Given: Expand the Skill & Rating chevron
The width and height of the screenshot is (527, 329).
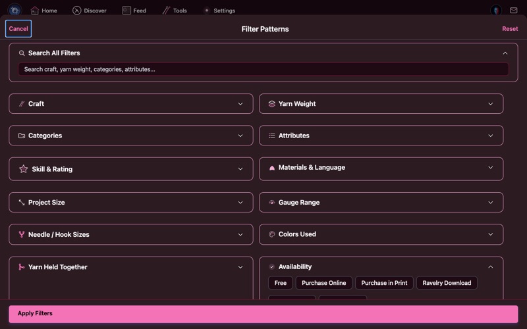Looking at the screenshot, I should click(x=240, y=169).
